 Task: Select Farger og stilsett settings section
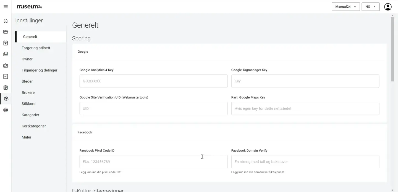click(x=36, y=48)
